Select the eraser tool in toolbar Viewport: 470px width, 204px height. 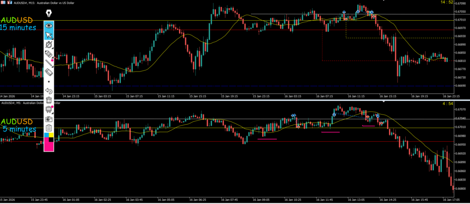(x=49, y=72)
